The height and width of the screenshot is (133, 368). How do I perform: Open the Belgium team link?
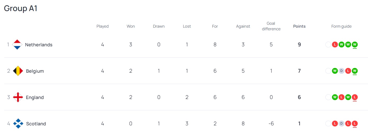pos(35,71)
